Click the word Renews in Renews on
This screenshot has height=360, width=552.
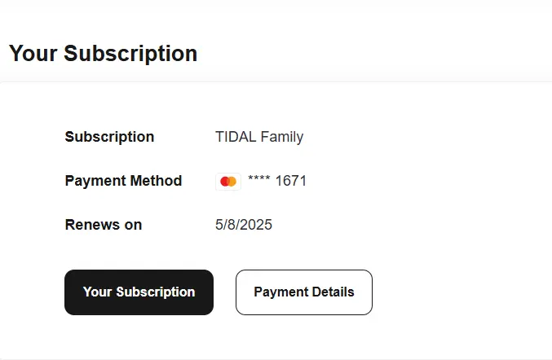(x=93, y=225)
